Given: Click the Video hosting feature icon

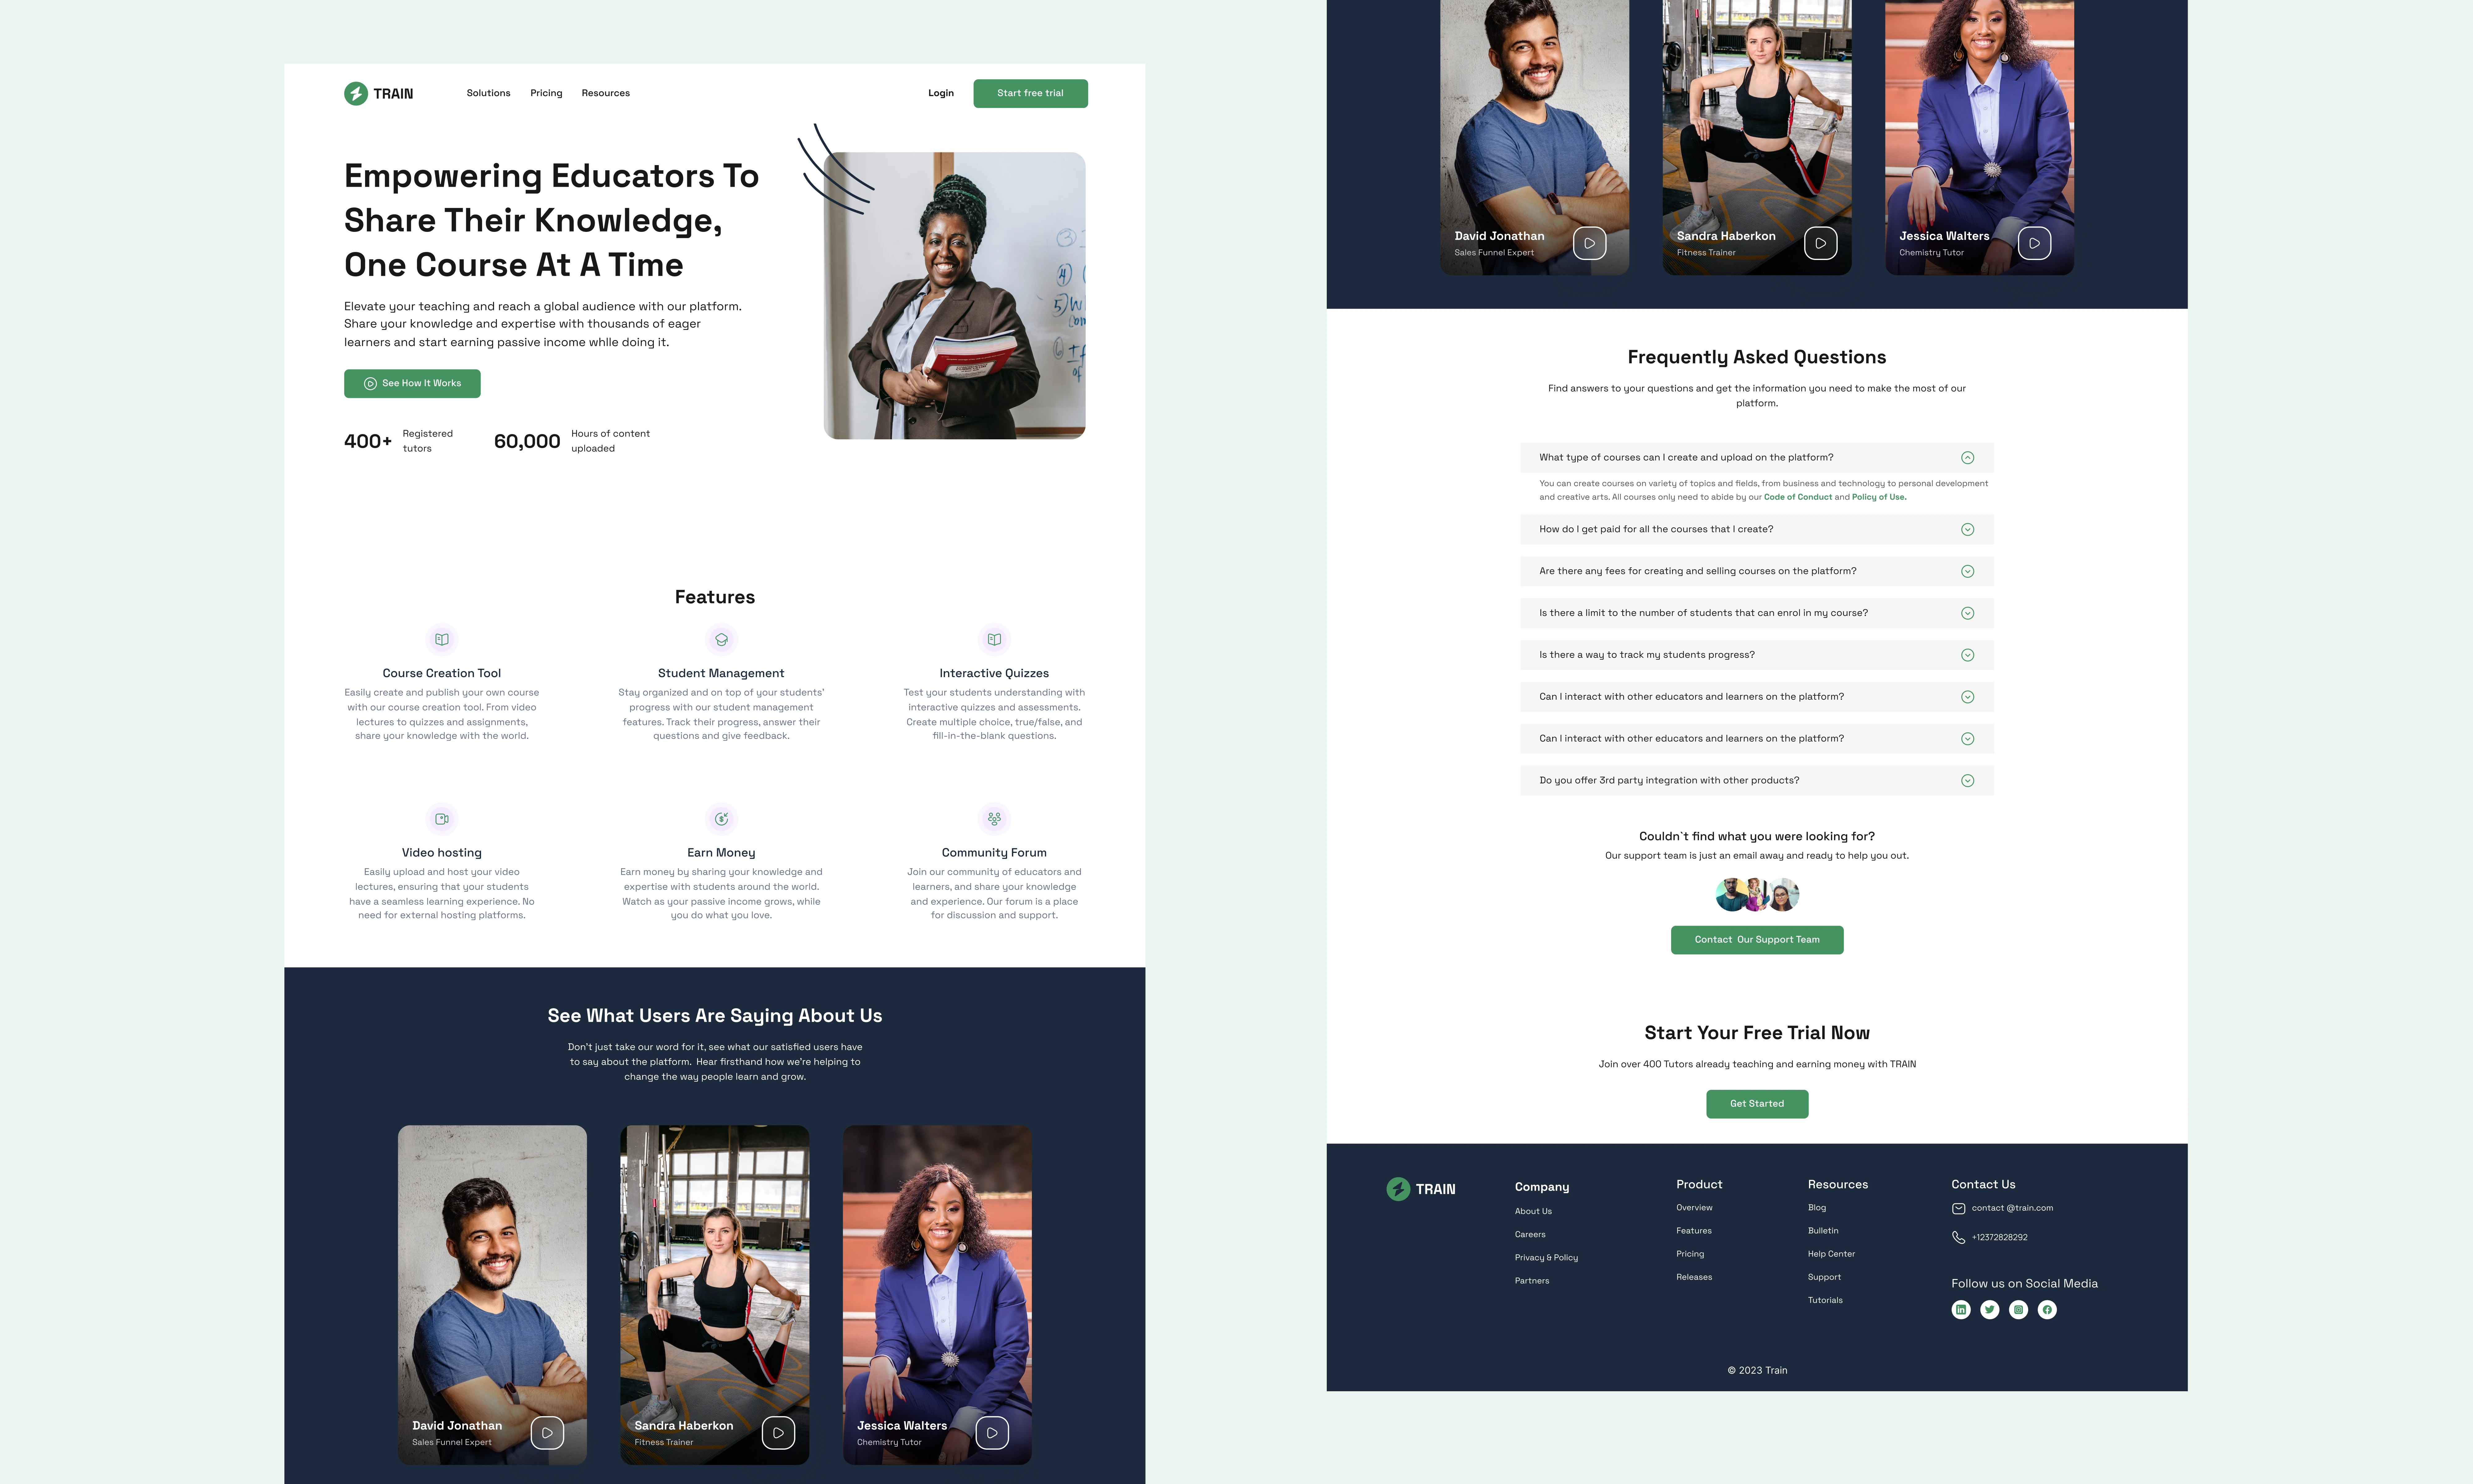Looking at the screenshot, I should tap(442, 819).
